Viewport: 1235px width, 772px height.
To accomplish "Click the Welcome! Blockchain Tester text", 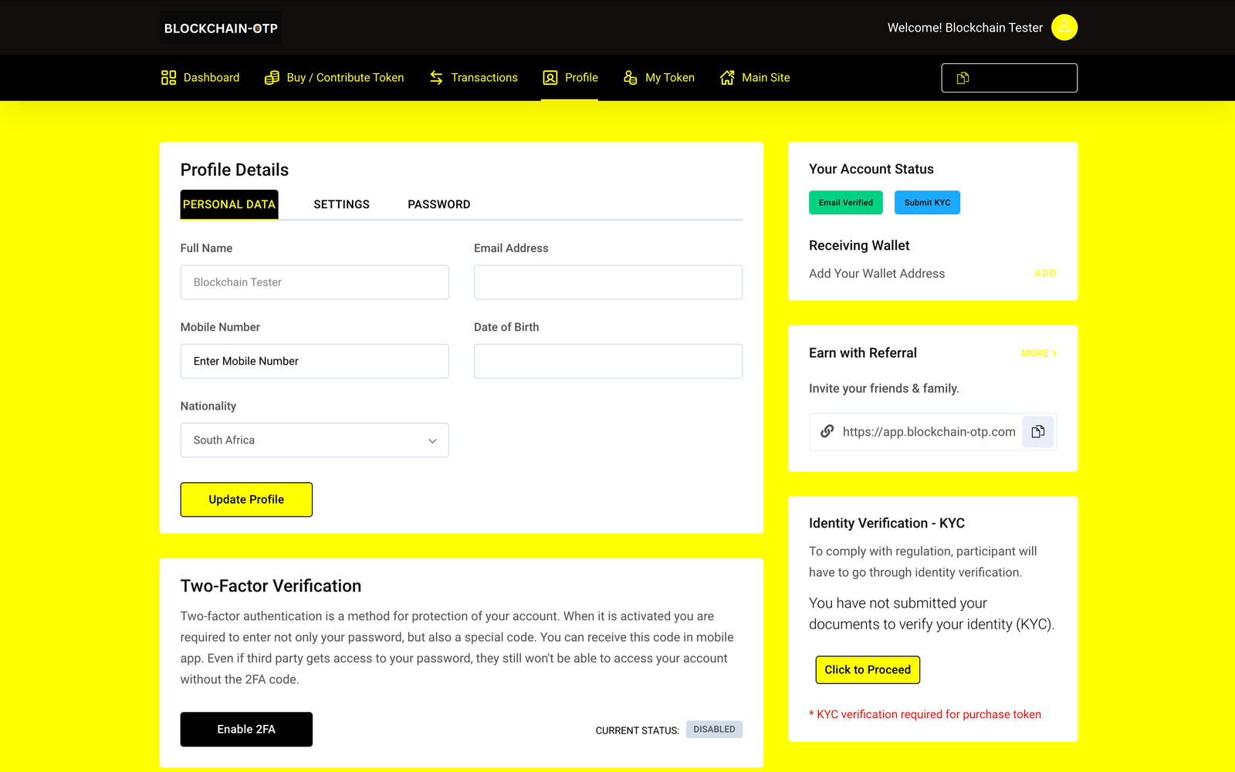I will click(x=965, y=28).
